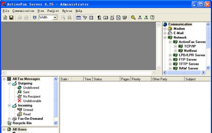212x133 pixels.
Task: Click Communication tree scroll right arrow
Action: (x=203, y=73)
